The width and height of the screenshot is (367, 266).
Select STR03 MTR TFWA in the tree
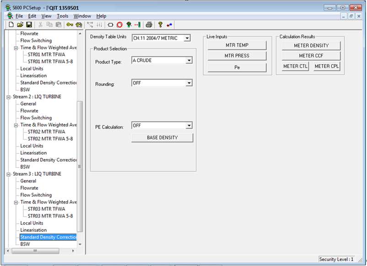[x=46, y=209]
